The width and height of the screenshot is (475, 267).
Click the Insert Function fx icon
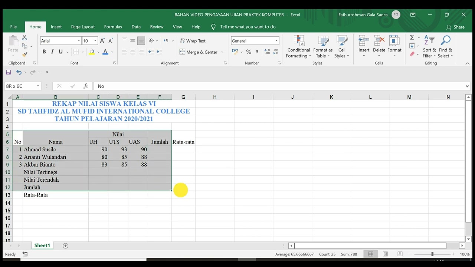click(x=86, y=86)
